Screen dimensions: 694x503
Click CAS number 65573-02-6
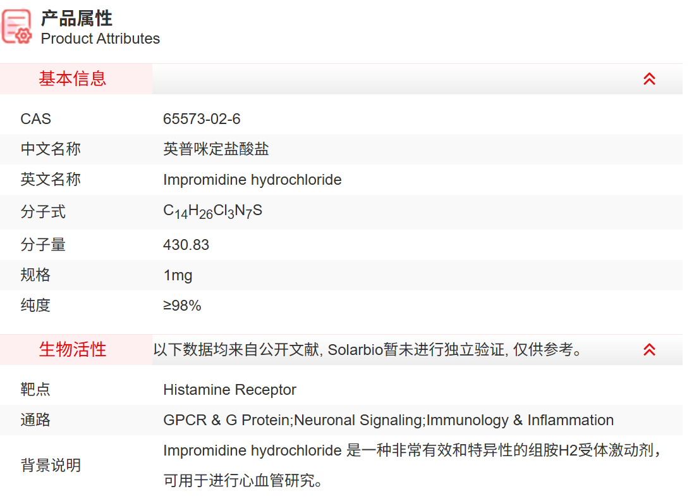[202, 119]
